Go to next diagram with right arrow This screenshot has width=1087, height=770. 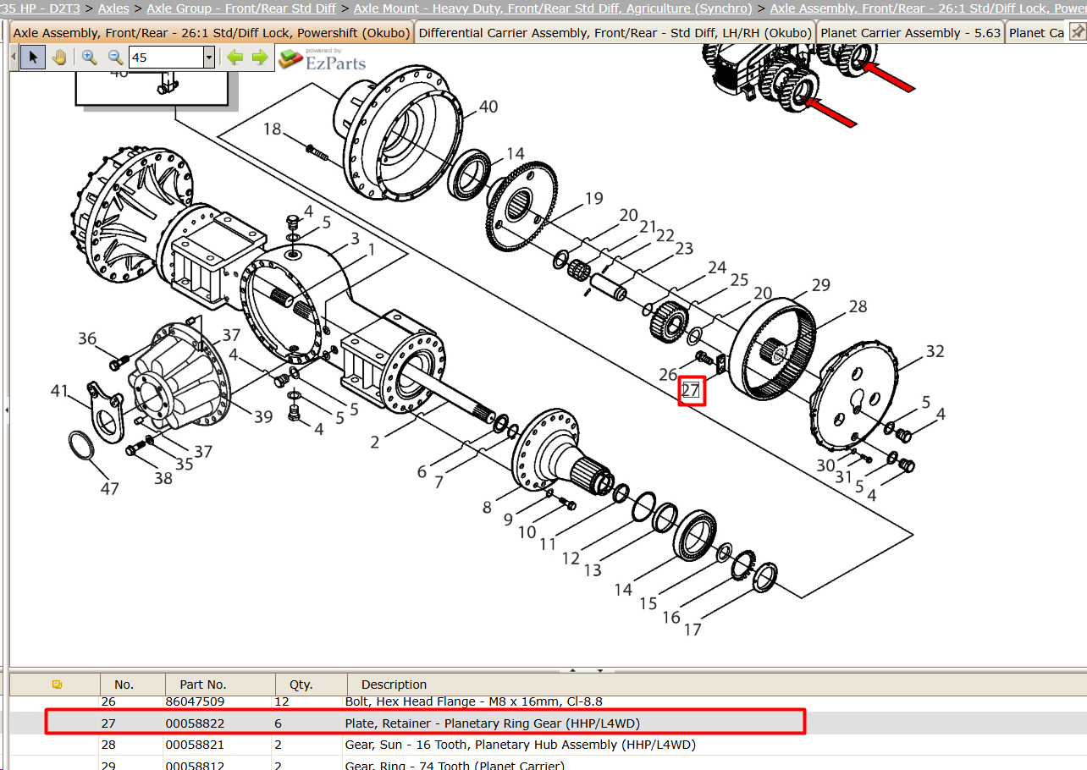260,58
